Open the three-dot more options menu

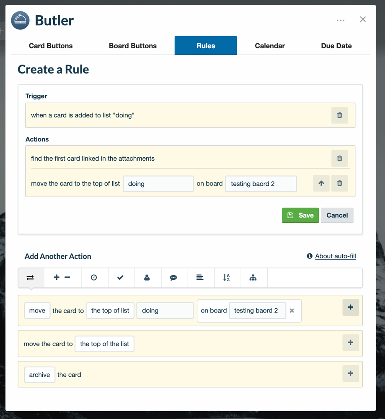(x=341, y=20)
